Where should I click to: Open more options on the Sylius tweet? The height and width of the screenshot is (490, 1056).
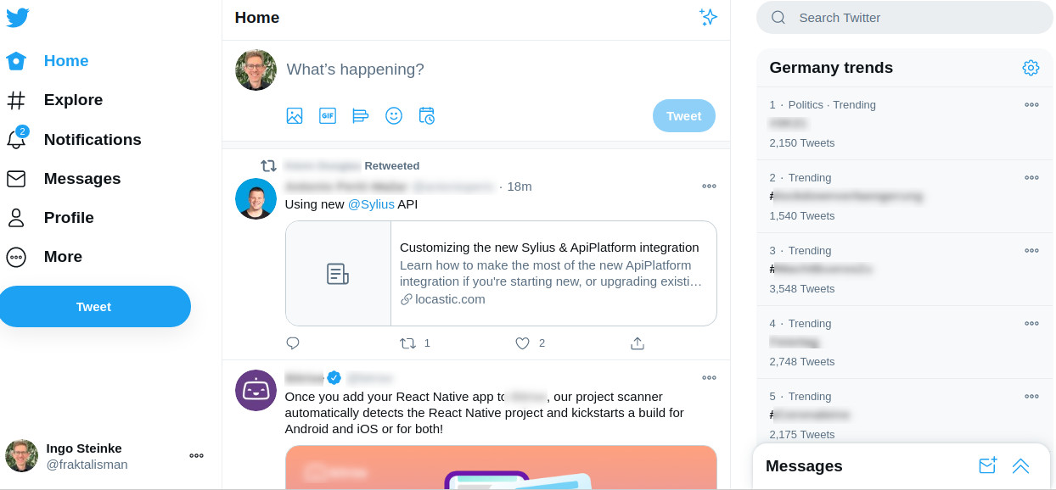709,187
